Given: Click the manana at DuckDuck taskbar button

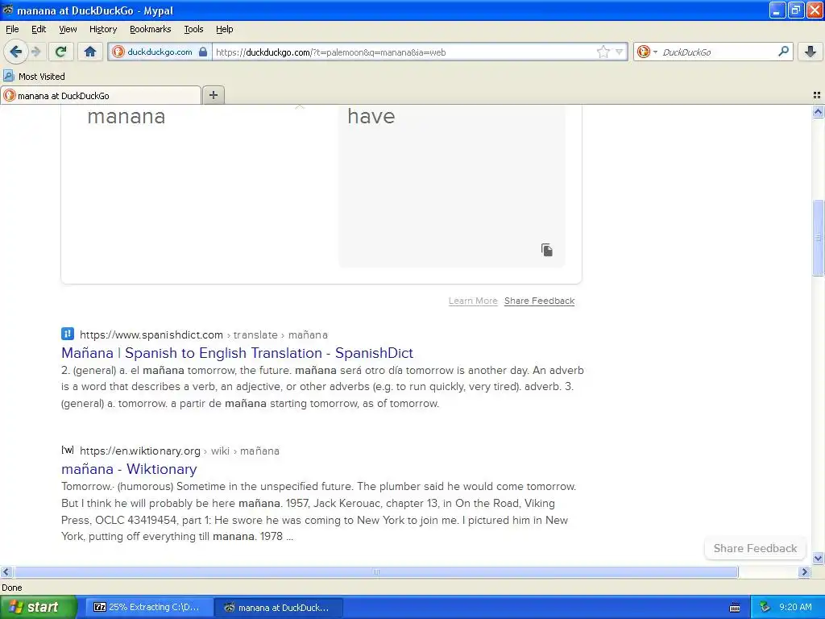Looking at the screenshot, I should pos(279,608).
